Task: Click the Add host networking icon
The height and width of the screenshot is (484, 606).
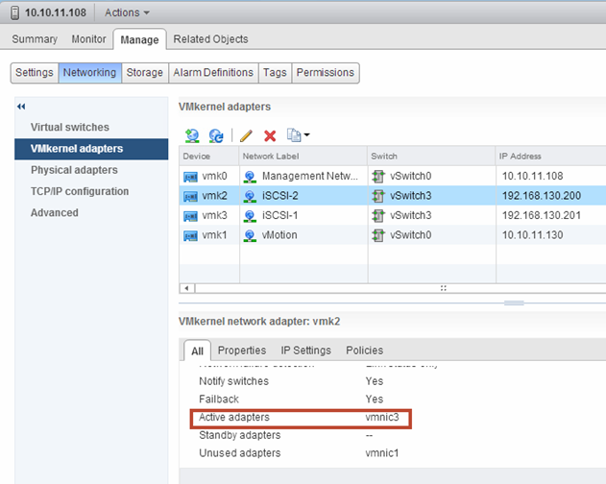Action: (x=192, y=136)
